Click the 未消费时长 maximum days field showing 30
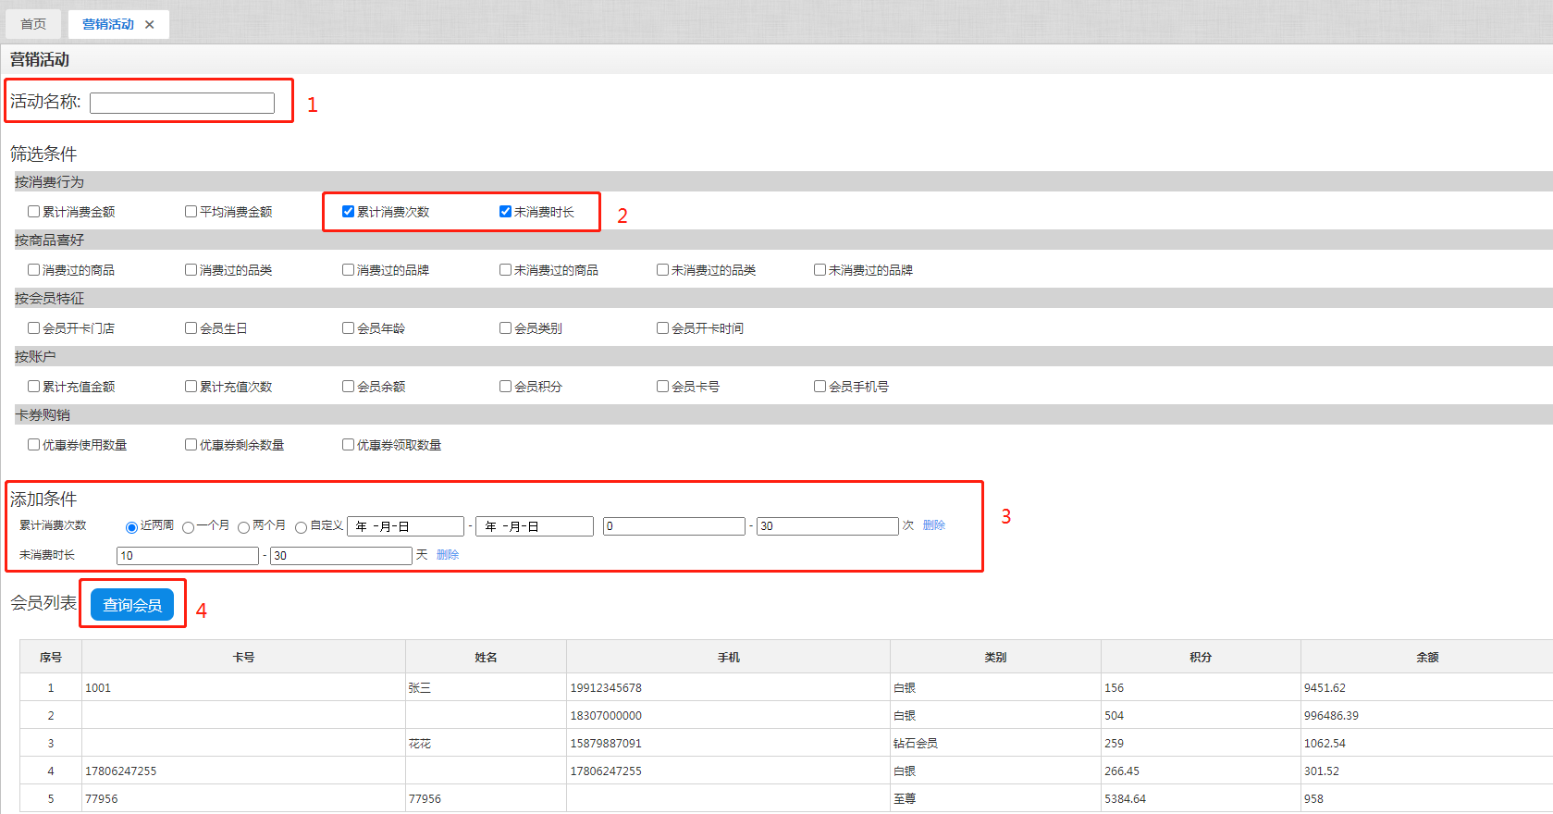The image size is (1553, 814). [x=341, y=556]
